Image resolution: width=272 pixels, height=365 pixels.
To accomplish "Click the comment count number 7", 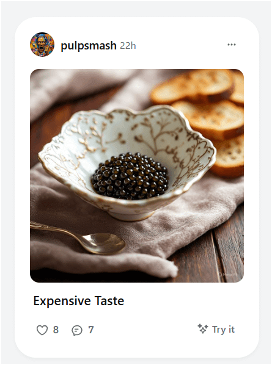I will (91, 330).
